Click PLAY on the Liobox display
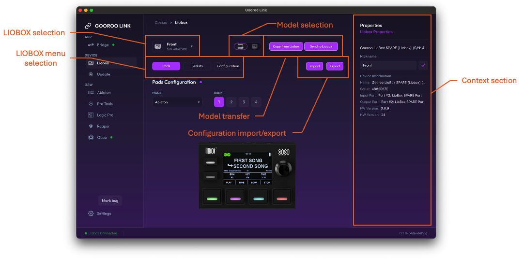Screen dimensions: 524x258 coord(229,182)
